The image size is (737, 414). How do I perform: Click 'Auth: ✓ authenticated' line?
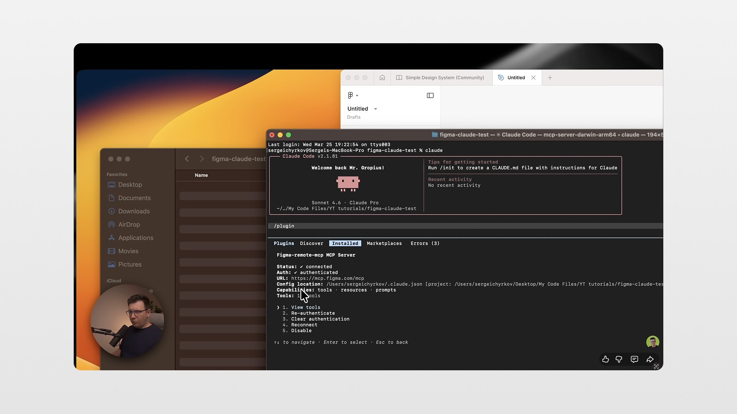(307, 273)
